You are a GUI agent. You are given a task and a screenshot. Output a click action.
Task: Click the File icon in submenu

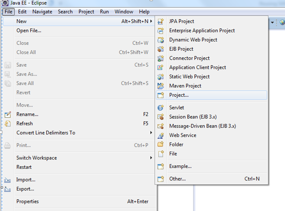161,154
